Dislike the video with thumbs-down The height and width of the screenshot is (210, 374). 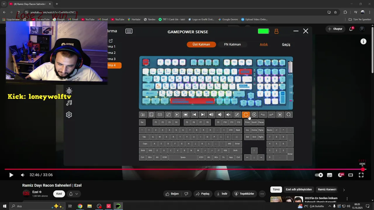[x=186, y=194]
